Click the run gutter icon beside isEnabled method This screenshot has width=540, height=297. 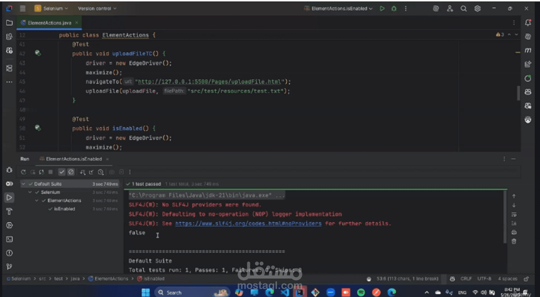coord(38,128)
